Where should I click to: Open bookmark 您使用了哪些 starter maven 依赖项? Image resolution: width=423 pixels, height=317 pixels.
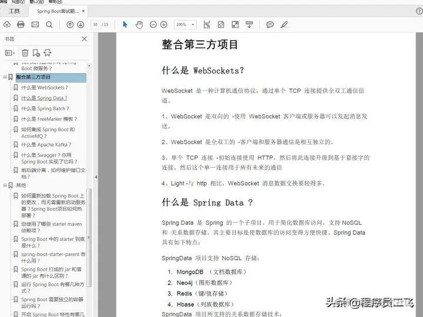click(52, 227)
